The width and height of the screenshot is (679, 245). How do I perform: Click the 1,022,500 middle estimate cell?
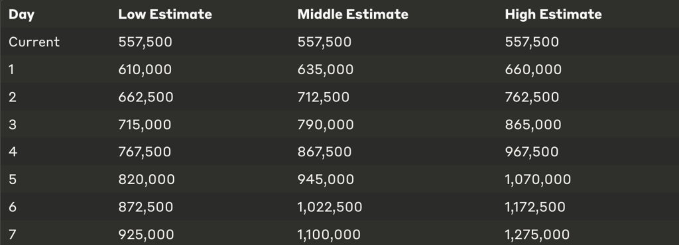pos(330,207)
